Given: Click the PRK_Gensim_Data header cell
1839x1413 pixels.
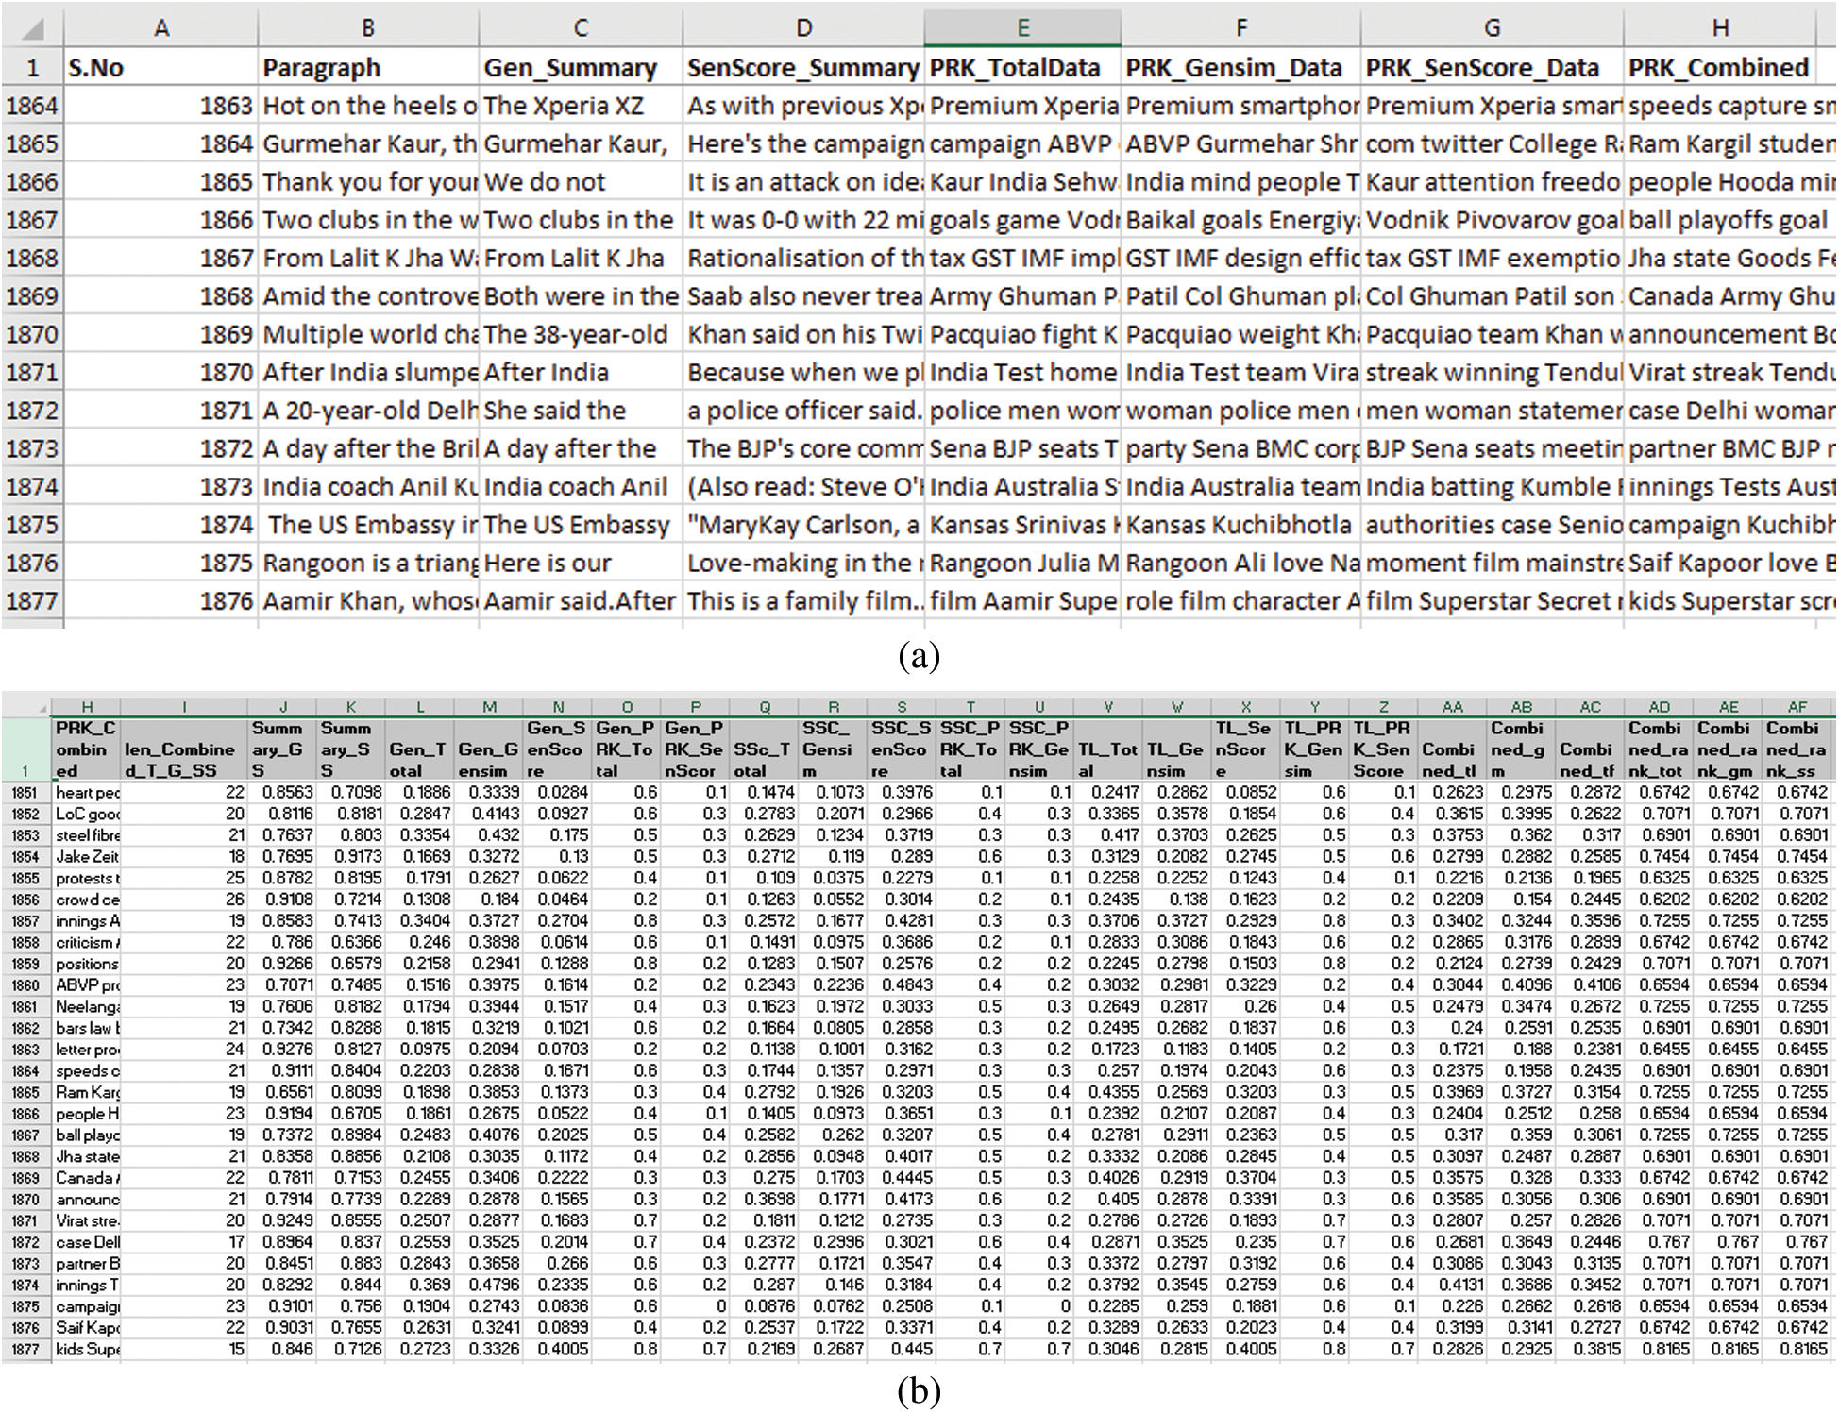Looking at the screenshot, I should pos(1240,68).
